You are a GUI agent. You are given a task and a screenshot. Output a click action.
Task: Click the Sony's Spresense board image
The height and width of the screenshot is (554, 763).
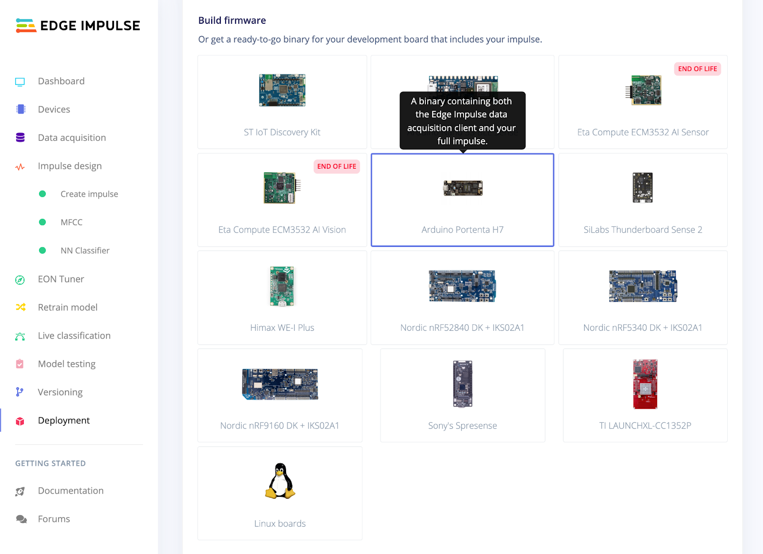coord(463,384)
